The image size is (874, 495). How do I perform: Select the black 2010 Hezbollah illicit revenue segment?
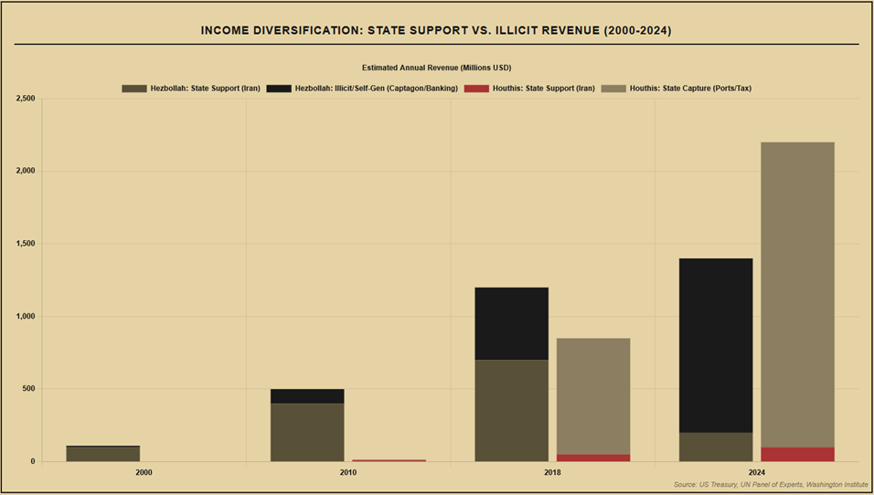[307, 396]
